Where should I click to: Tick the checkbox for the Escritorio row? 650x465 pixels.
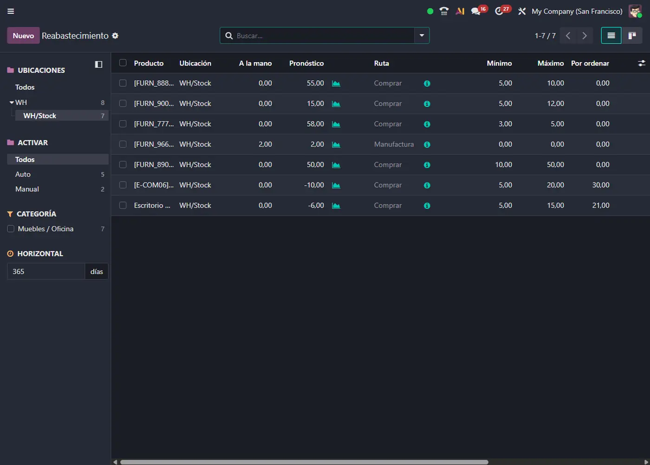coord(123,205)
